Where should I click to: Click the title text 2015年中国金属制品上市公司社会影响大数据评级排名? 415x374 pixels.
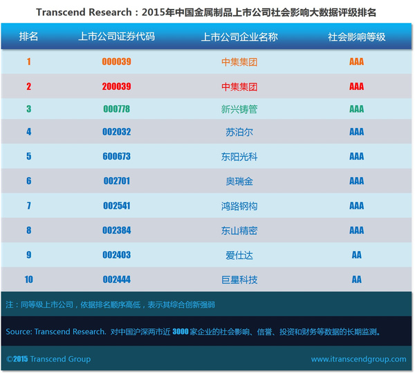(259, 12)
